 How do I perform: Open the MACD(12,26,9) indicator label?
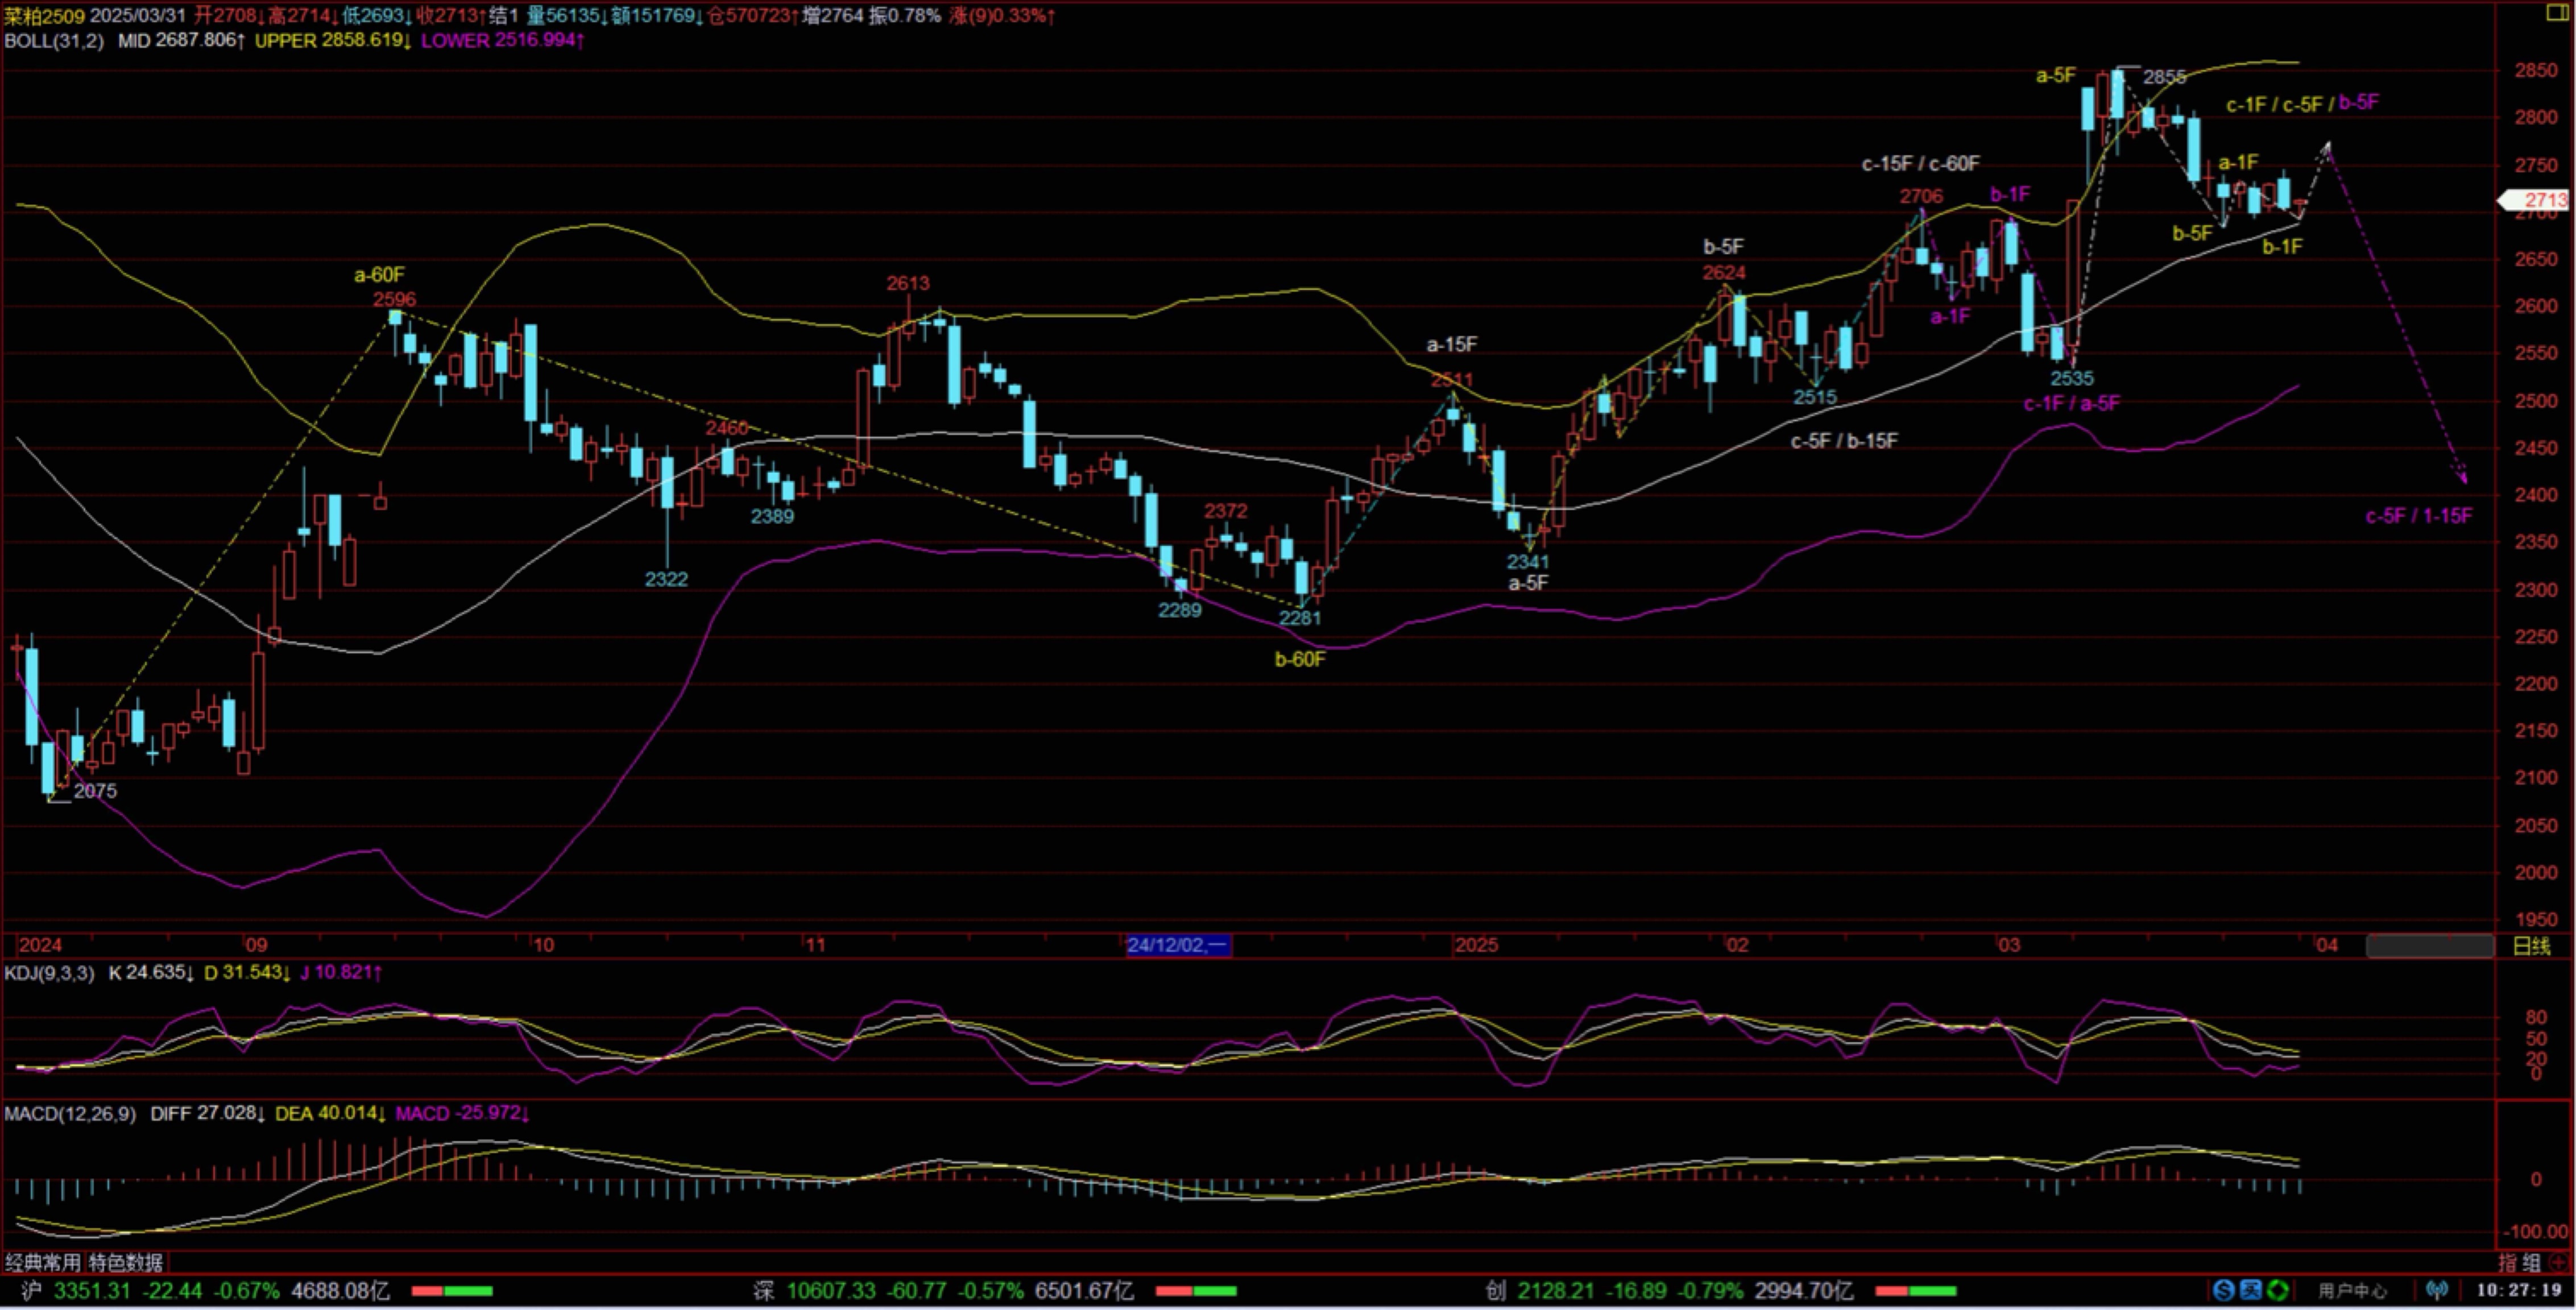(x=70, y=1114)
